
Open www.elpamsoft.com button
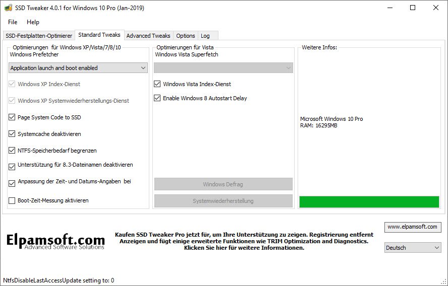click(413, 227)
